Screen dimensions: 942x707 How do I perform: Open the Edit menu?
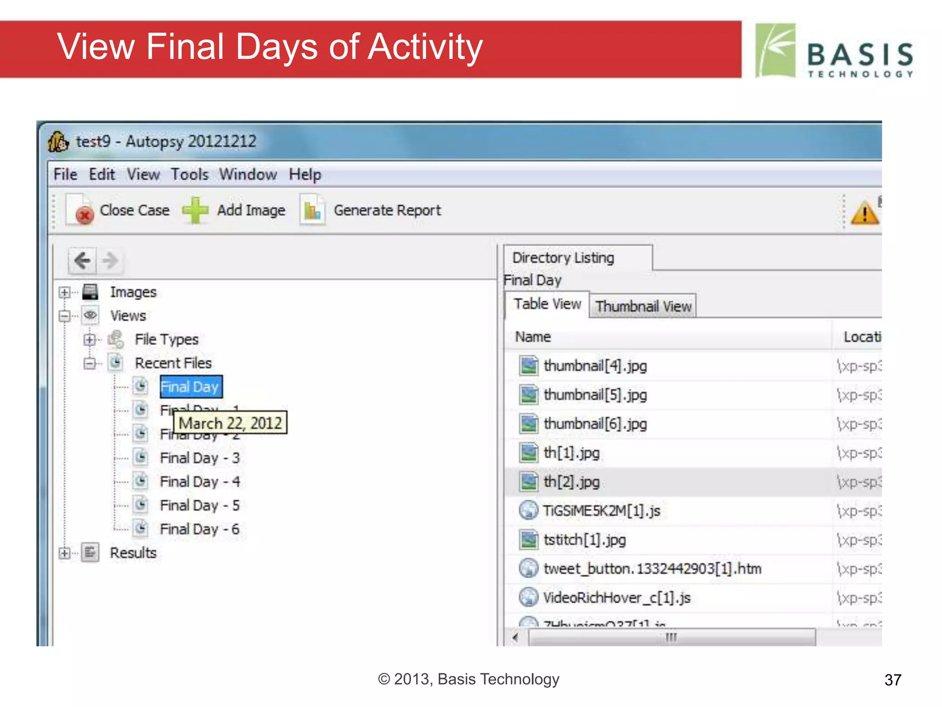click(102, 174)
